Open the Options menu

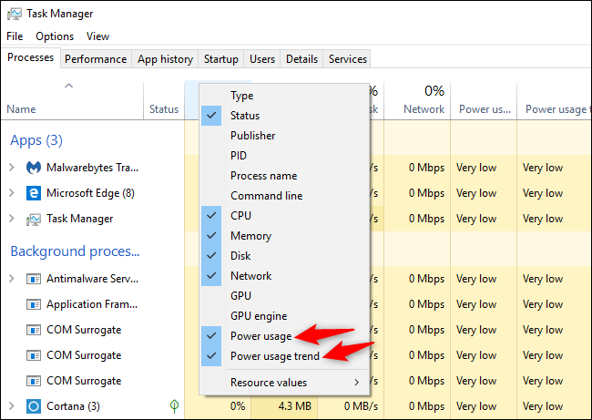click(55, 36)
